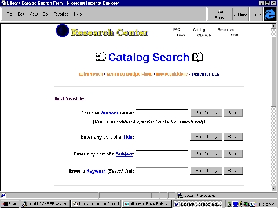Click the Internet Explorer logo icon
This screenshot has width=278, height=208.
tap(270, 14)
